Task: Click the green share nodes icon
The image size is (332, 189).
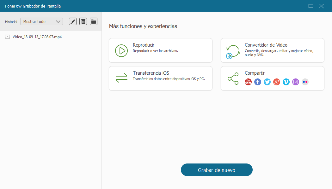Action: point(233,79)
